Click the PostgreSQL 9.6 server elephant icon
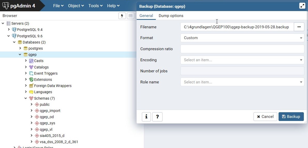308x148 pixels. point(14,36)
